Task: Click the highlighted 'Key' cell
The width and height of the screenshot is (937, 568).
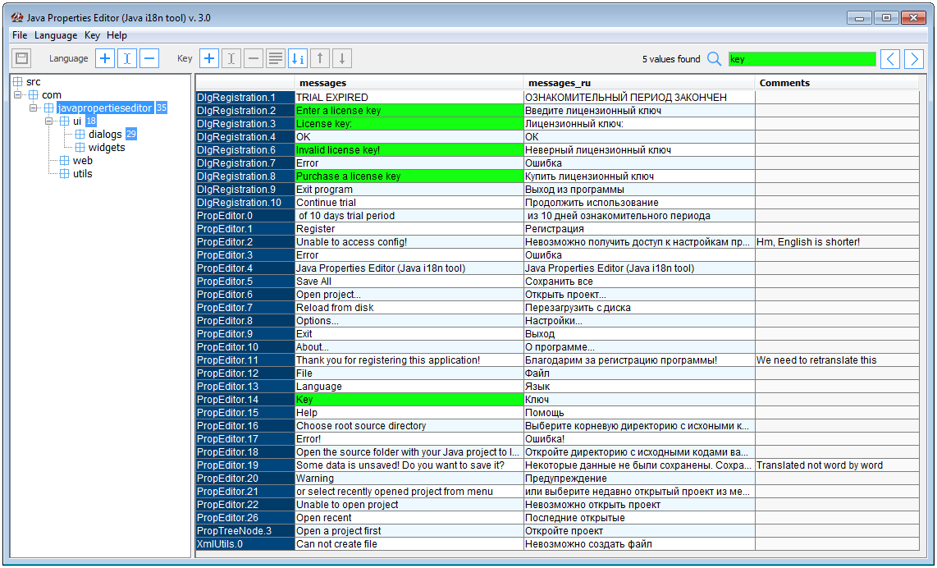Action: click(409, 400)
